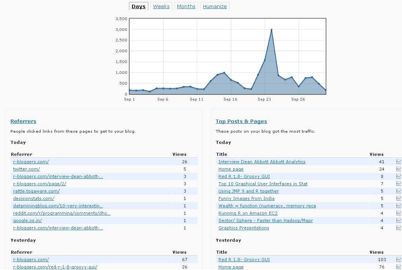Image resolution: width=402 pixels, height=270 pixels.
Task: Open Sector/Sphere Faster than Hadoop post link
Action: (x=265, y=220)
